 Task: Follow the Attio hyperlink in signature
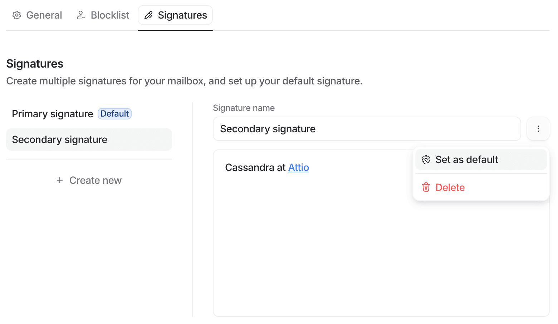point(299,167)
